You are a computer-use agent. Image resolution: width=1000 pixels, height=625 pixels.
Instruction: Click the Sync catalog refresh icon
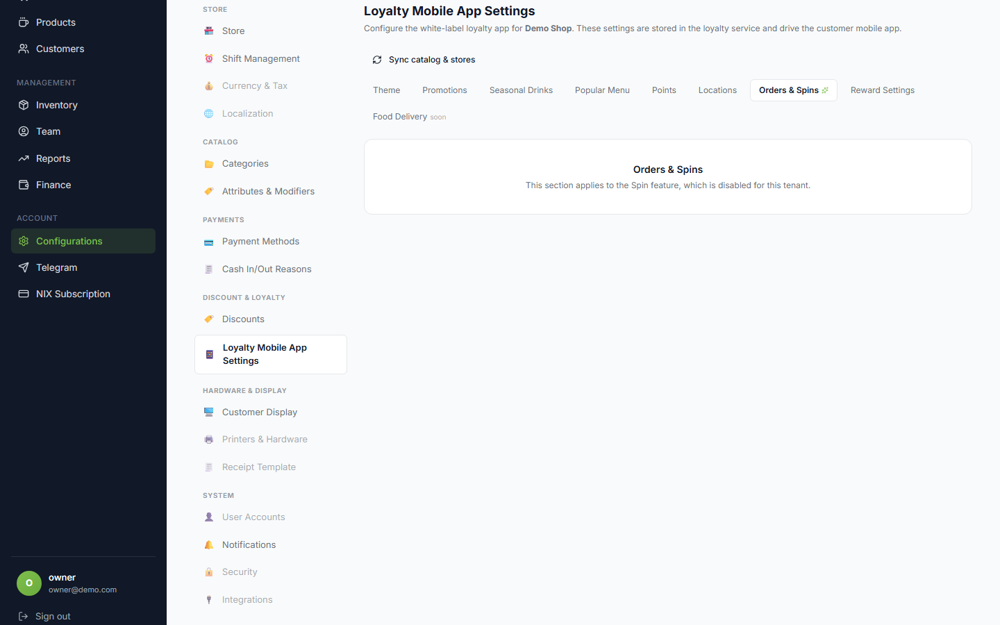(377, 60)
